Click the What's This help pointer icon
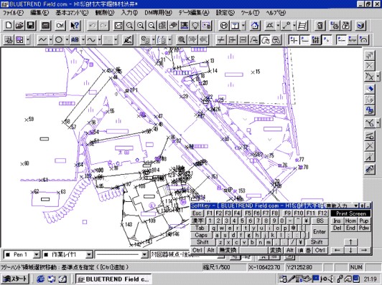This screenshot has height=285, width=382. (x=75, y=26)
